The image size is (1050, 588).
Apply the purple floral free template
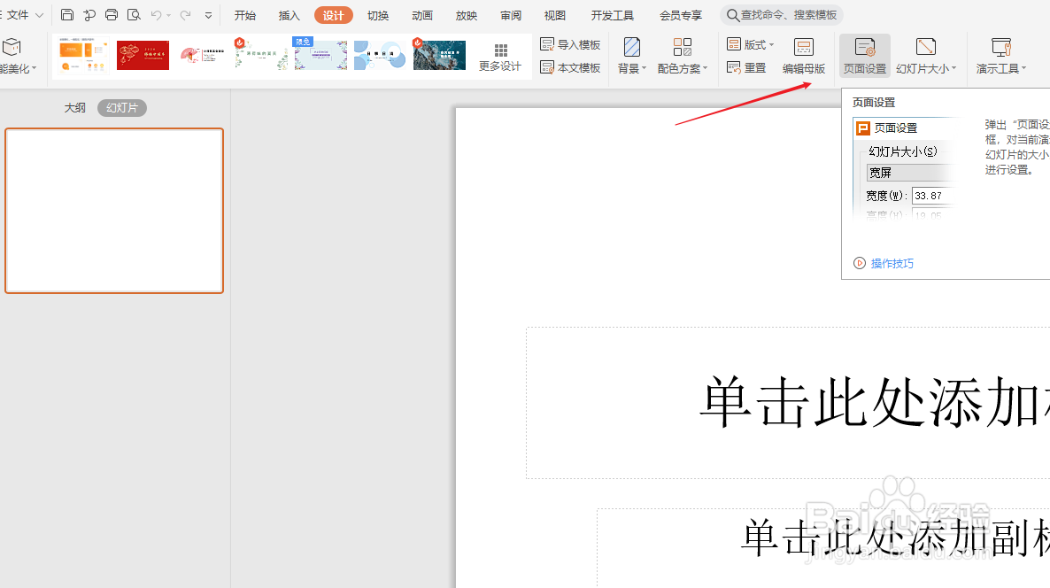coord(320,54)
